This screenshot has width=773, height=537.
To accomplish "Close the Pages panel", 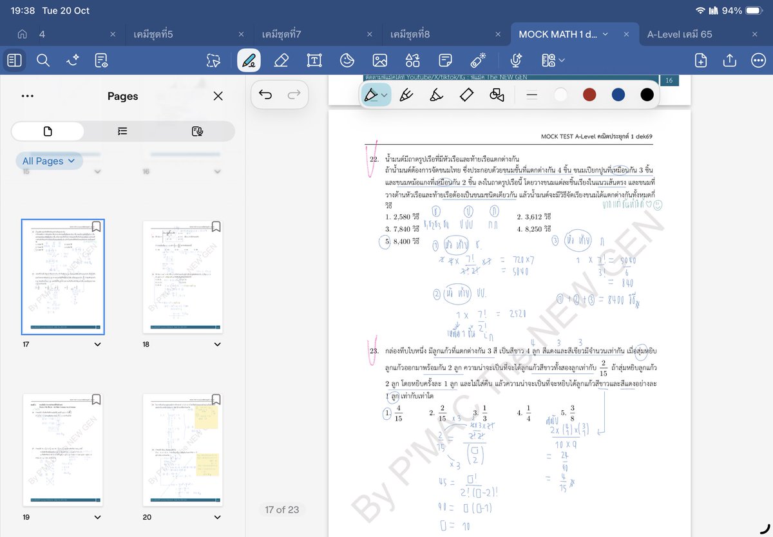I will 218,96.
